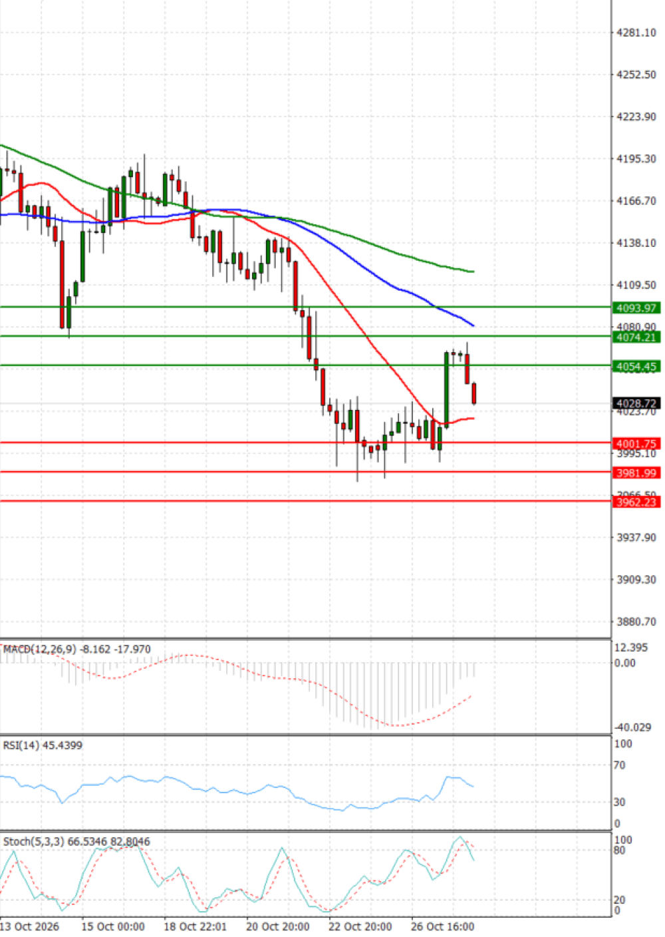The width and height of the screenshot is (665, 937).
Task: Click the 3981.99 support level label
Action: click(x=636, y=472)
